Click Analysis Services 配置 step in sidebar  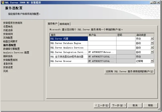[16, 52]
